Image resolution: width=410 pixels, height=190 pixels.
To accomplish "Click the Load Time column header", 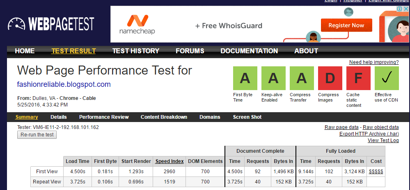I will pyautogui.click(x=78, y=161).
